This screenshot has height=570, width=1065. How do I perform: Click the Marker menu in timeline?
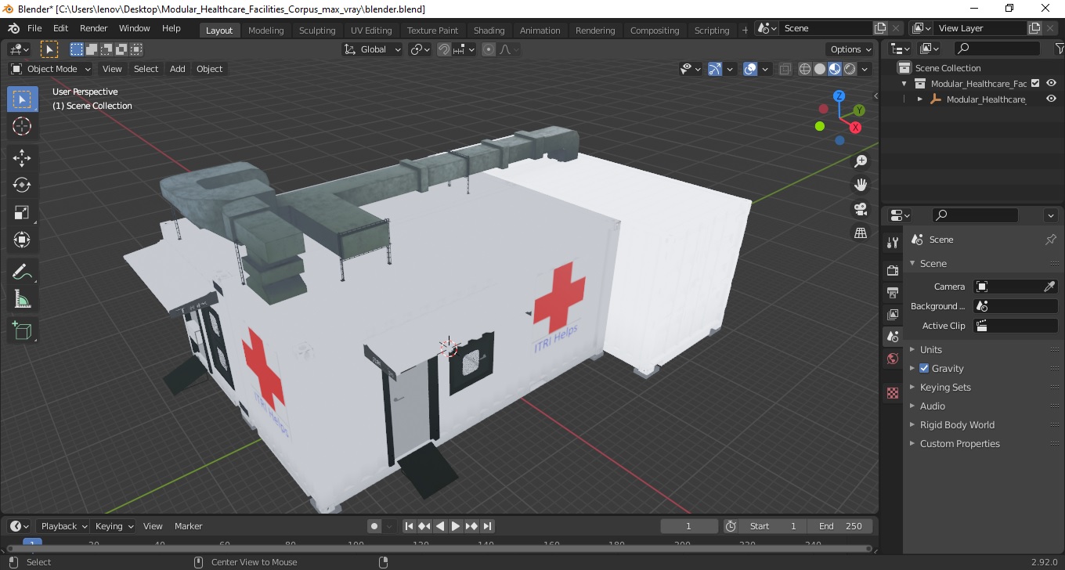coord(188,526)
